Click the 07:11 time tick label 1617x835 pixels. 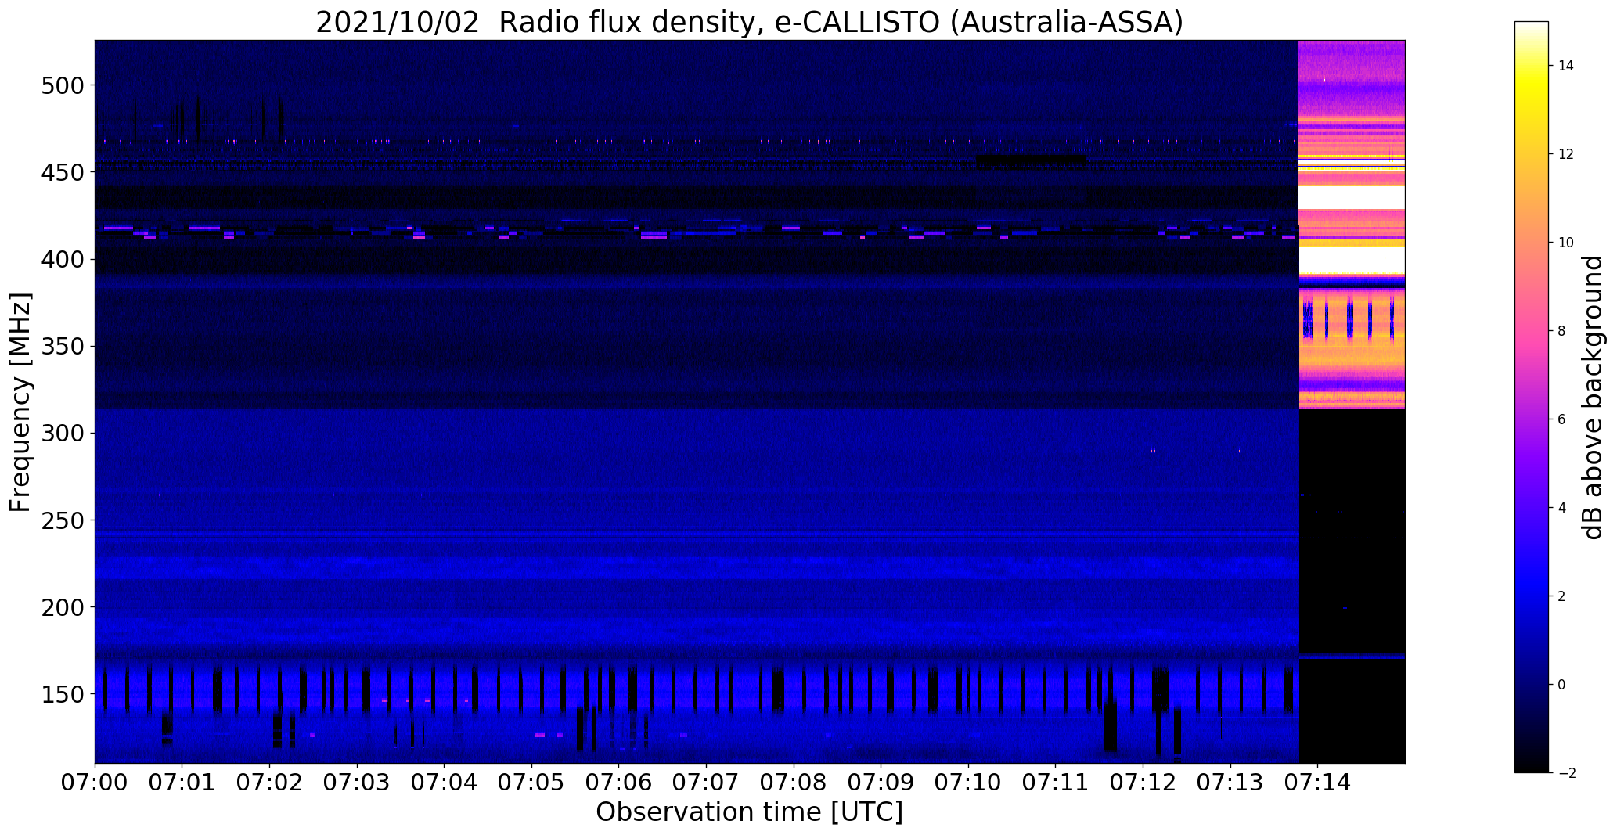click(x=1056, y=782)
